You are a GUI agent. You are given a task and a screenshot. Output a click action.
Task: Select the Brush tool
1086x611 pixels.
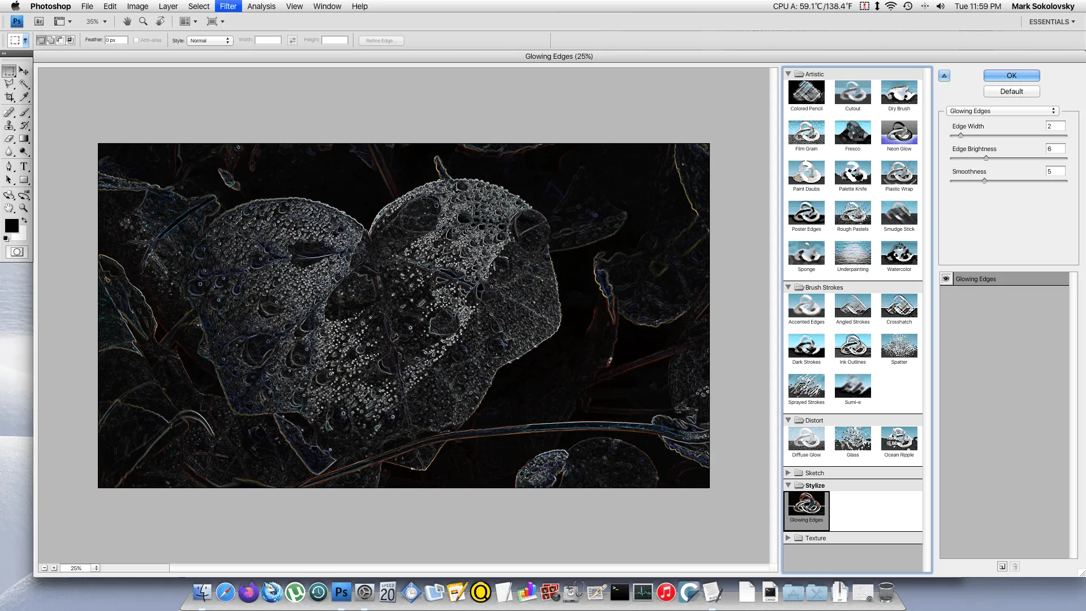tap(24, 112)
